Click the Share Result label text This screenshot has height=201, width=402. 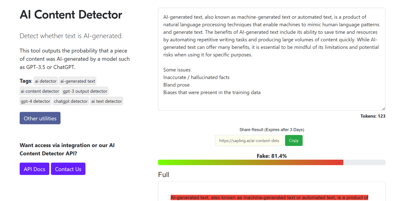(272, 130)
